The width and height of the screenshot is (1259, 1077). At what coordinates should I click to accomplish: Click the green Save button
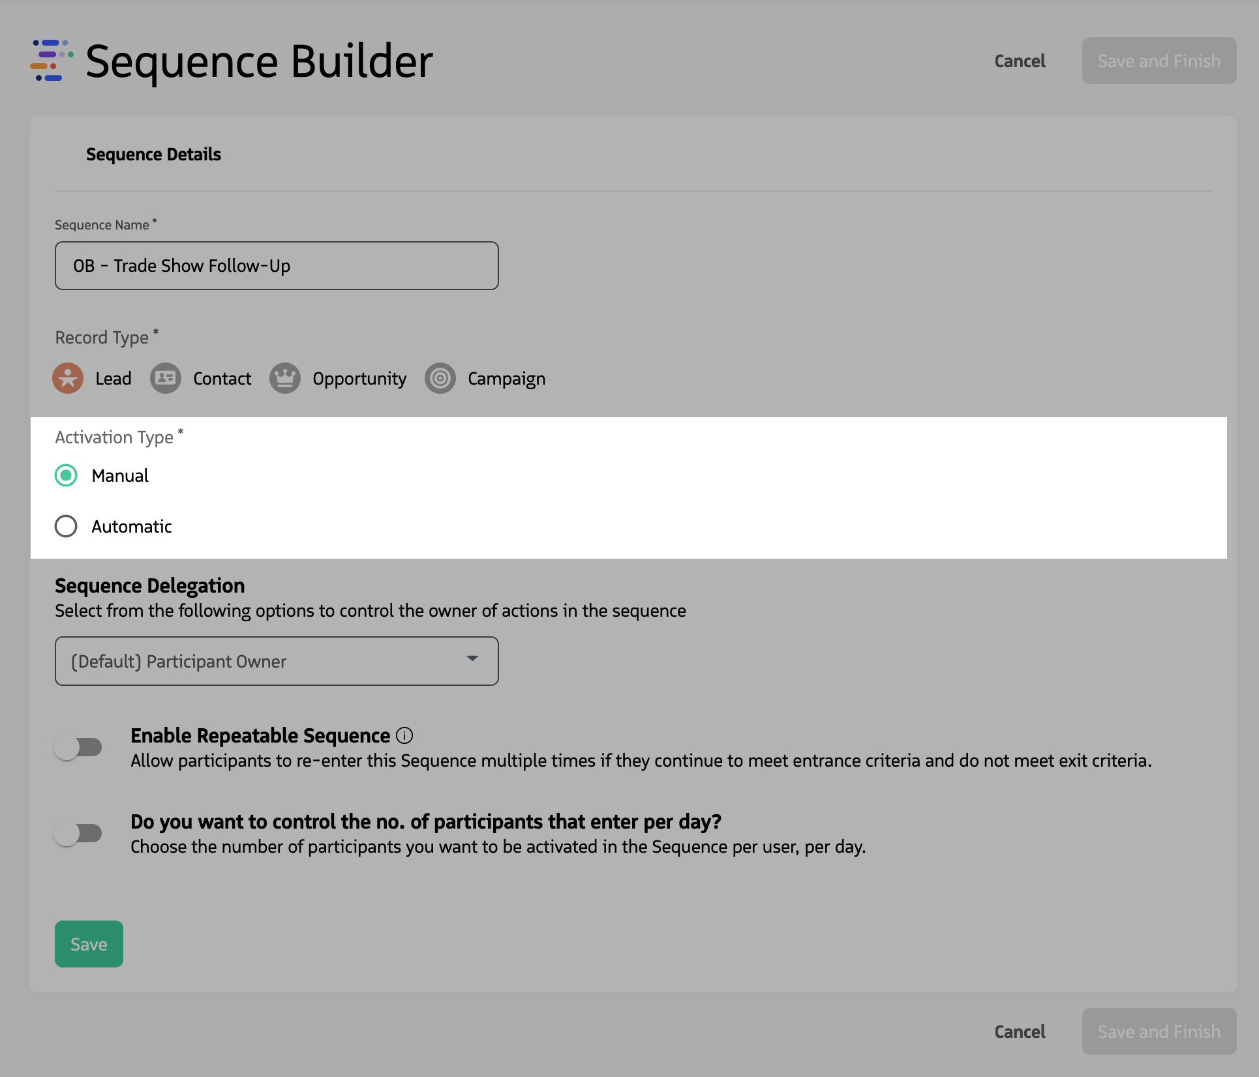click(88, 943)
